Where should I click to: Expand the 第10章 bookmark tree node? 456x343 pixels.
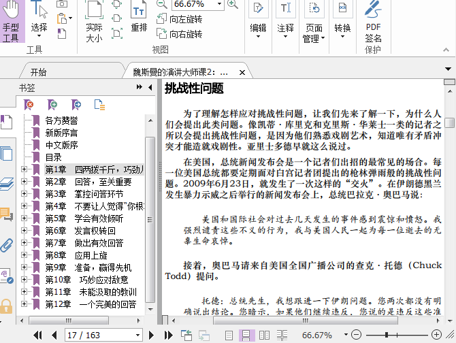25,280
